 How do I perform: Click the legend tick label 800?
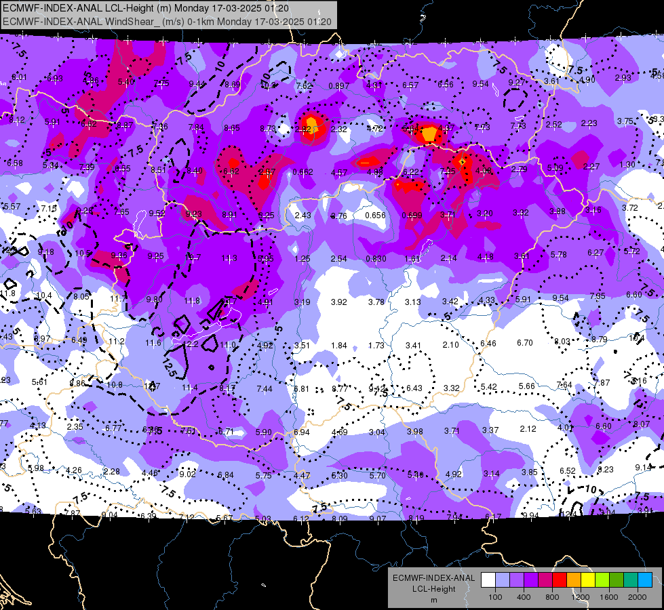(552, 597)
